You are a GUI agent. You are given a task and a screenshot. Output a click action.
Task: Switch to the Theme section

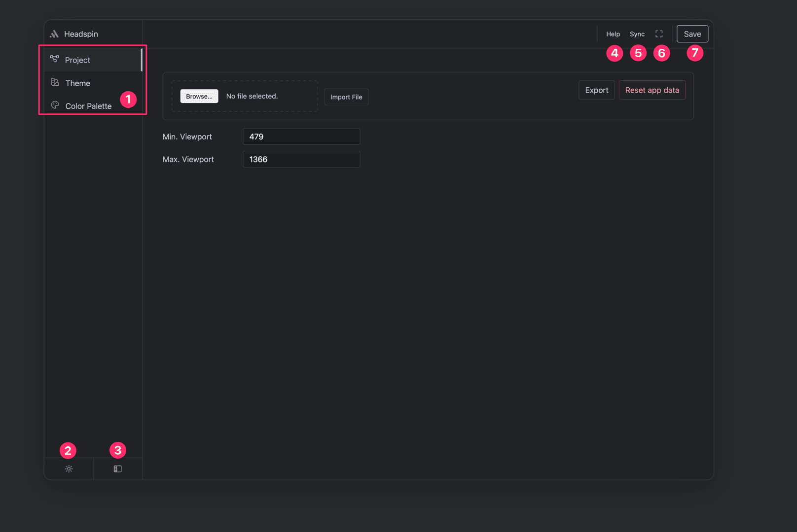(x=77, y=83)
